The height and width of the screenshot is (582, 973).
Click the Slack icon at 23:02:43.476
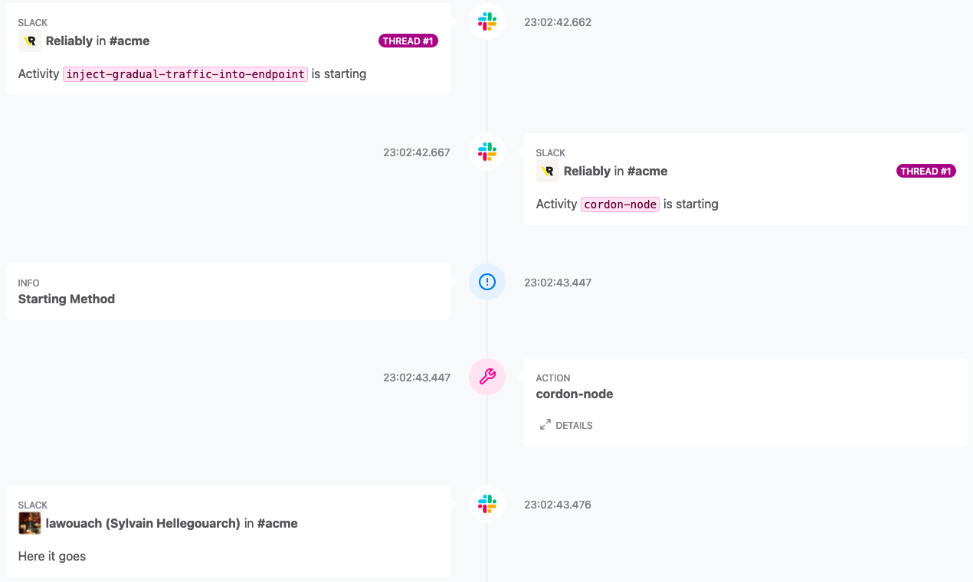click(487, 504)
